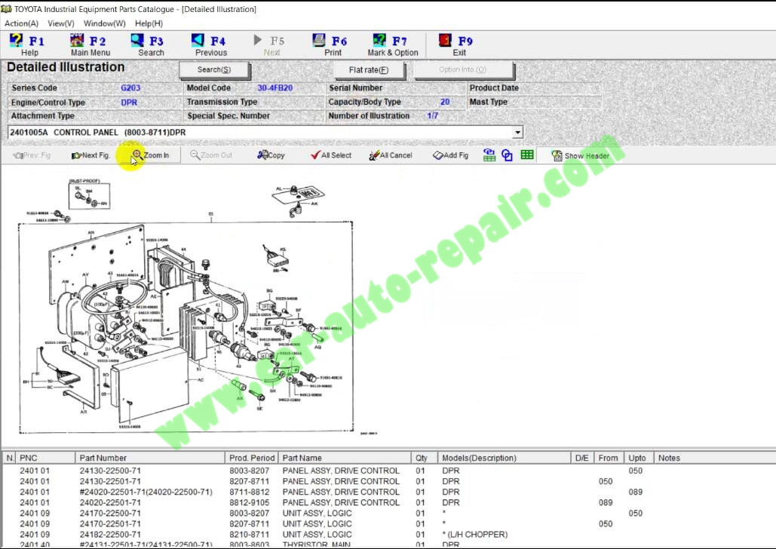The image size is (776, 549).
Task: Click model code value 30-4FB20
Action: point(275,87)
